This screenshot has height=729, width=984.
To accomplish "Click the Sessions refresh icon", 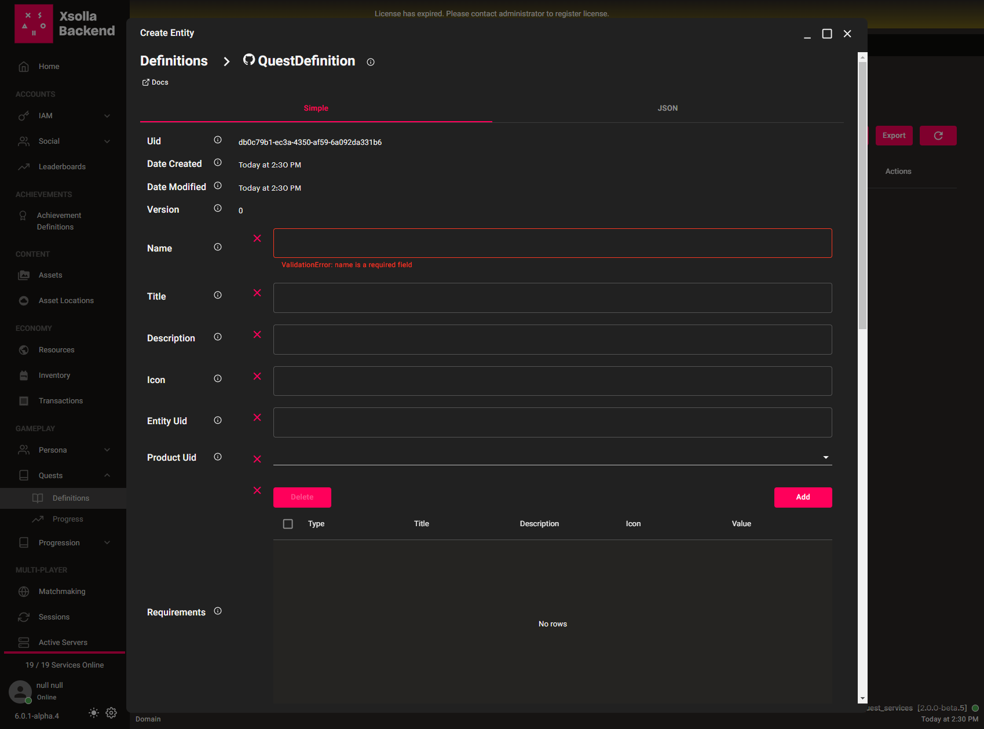I will 24,617.
